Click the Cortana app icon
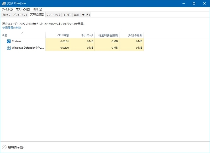Viewport: 210px width, 153px height. coord(9,41)
